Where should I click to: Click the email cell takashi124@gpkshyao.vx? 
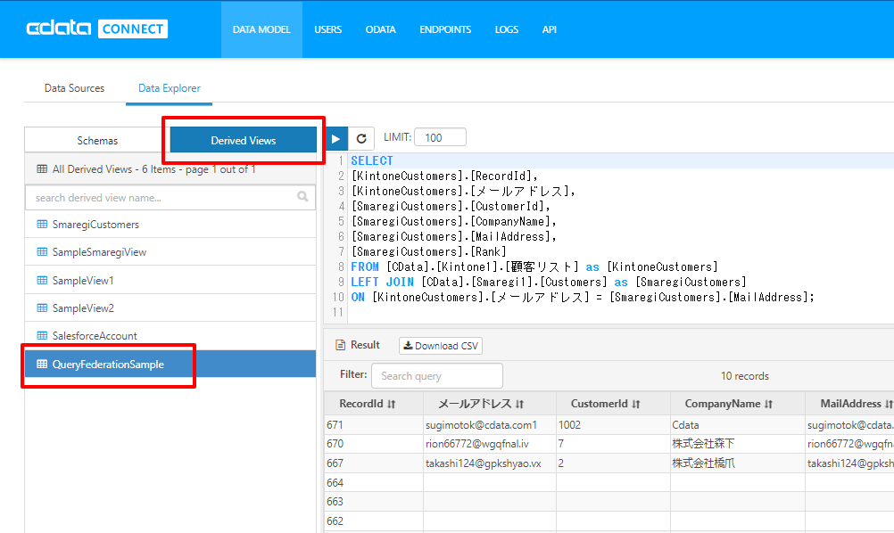tap(490, 463)
